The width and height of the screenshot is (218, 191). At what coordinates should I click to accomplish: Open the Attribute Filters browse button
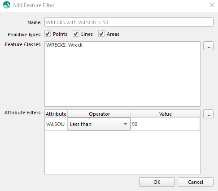coord(208,114)
